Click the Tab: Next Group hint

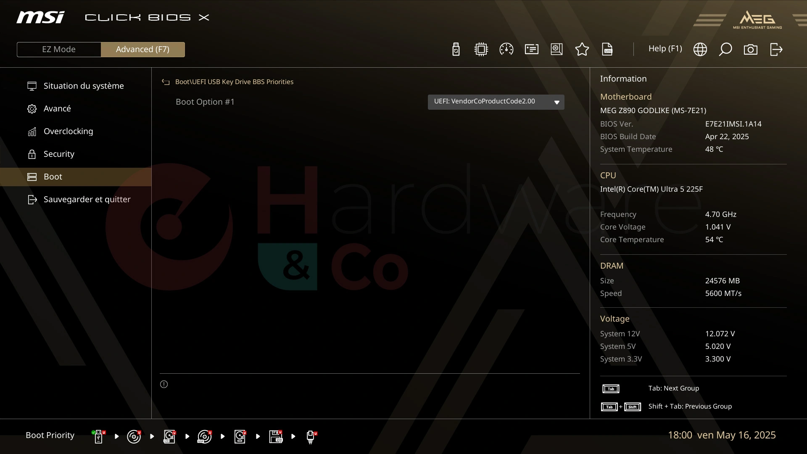673,388
